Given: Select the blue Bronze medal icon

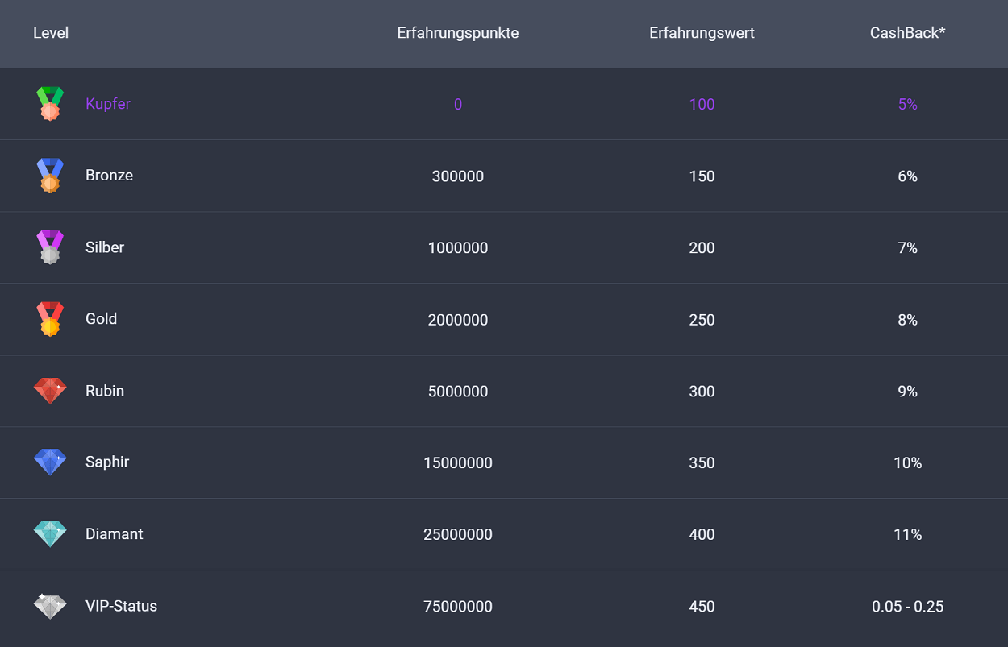Looking at the screenshot, I should [49, 175].
